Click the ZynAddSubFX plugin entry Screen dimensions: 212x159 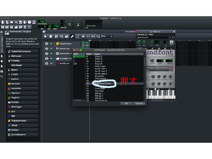tap(23, 135)
